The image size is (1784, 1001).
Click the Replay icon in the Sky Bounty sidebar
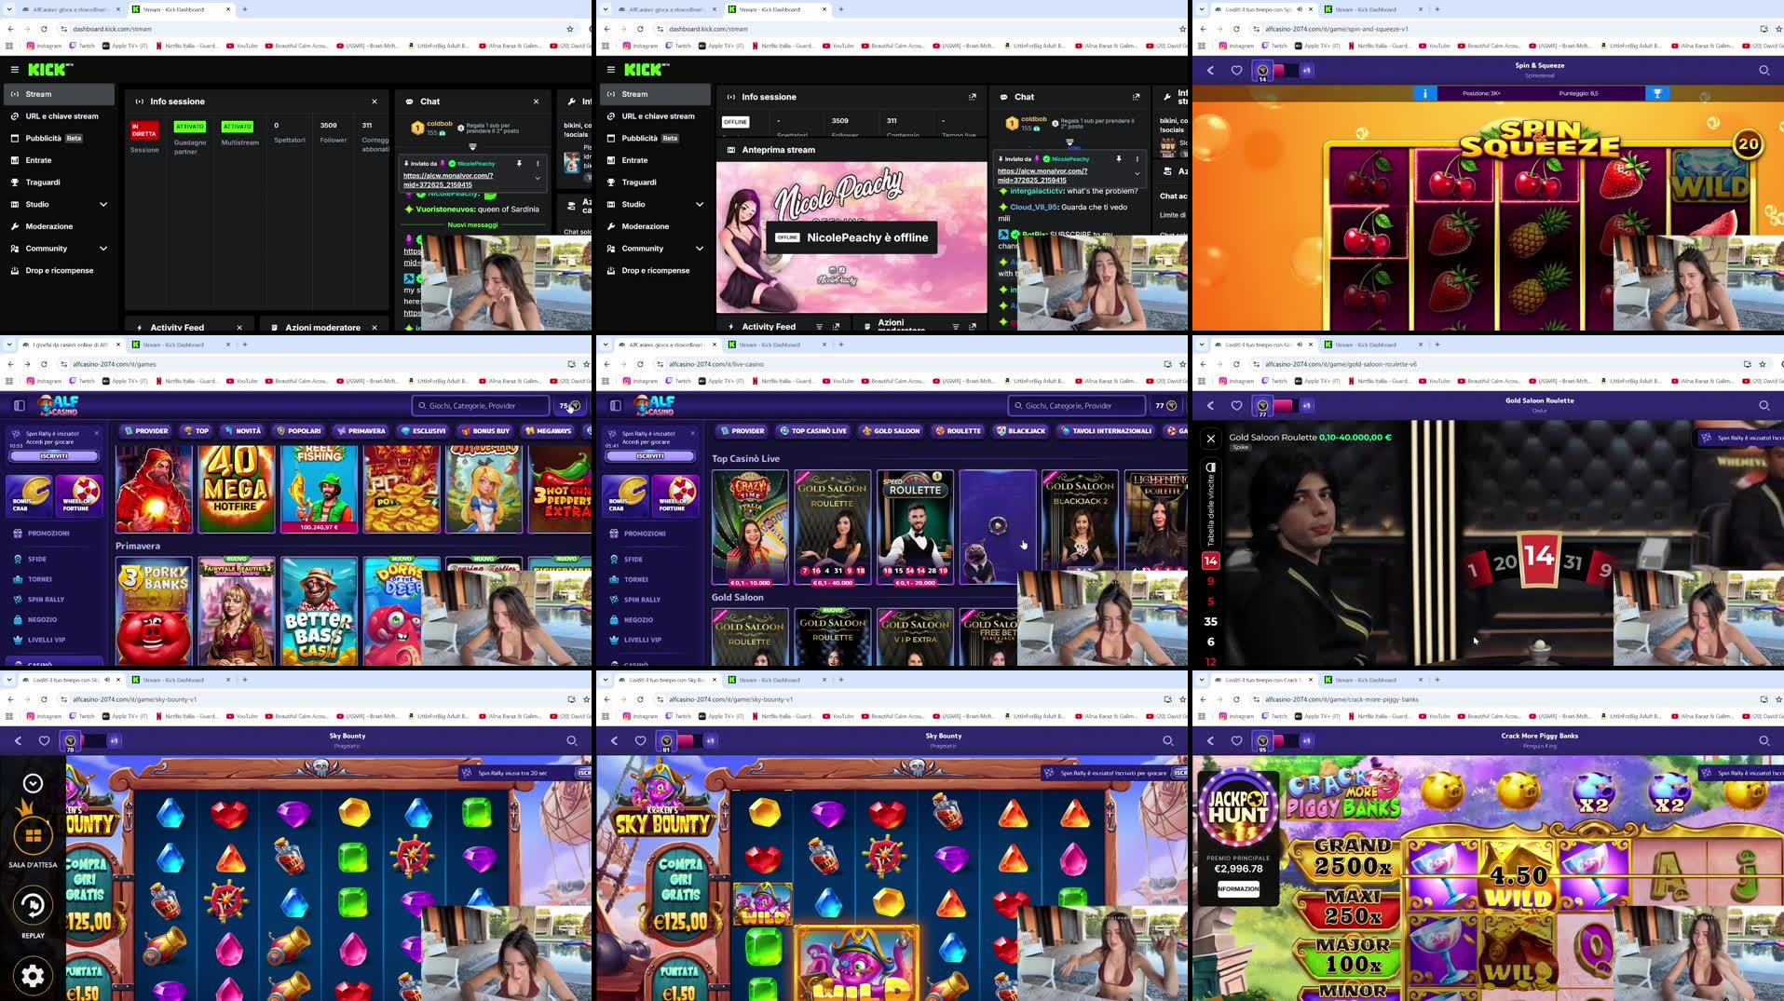point(33,905)
